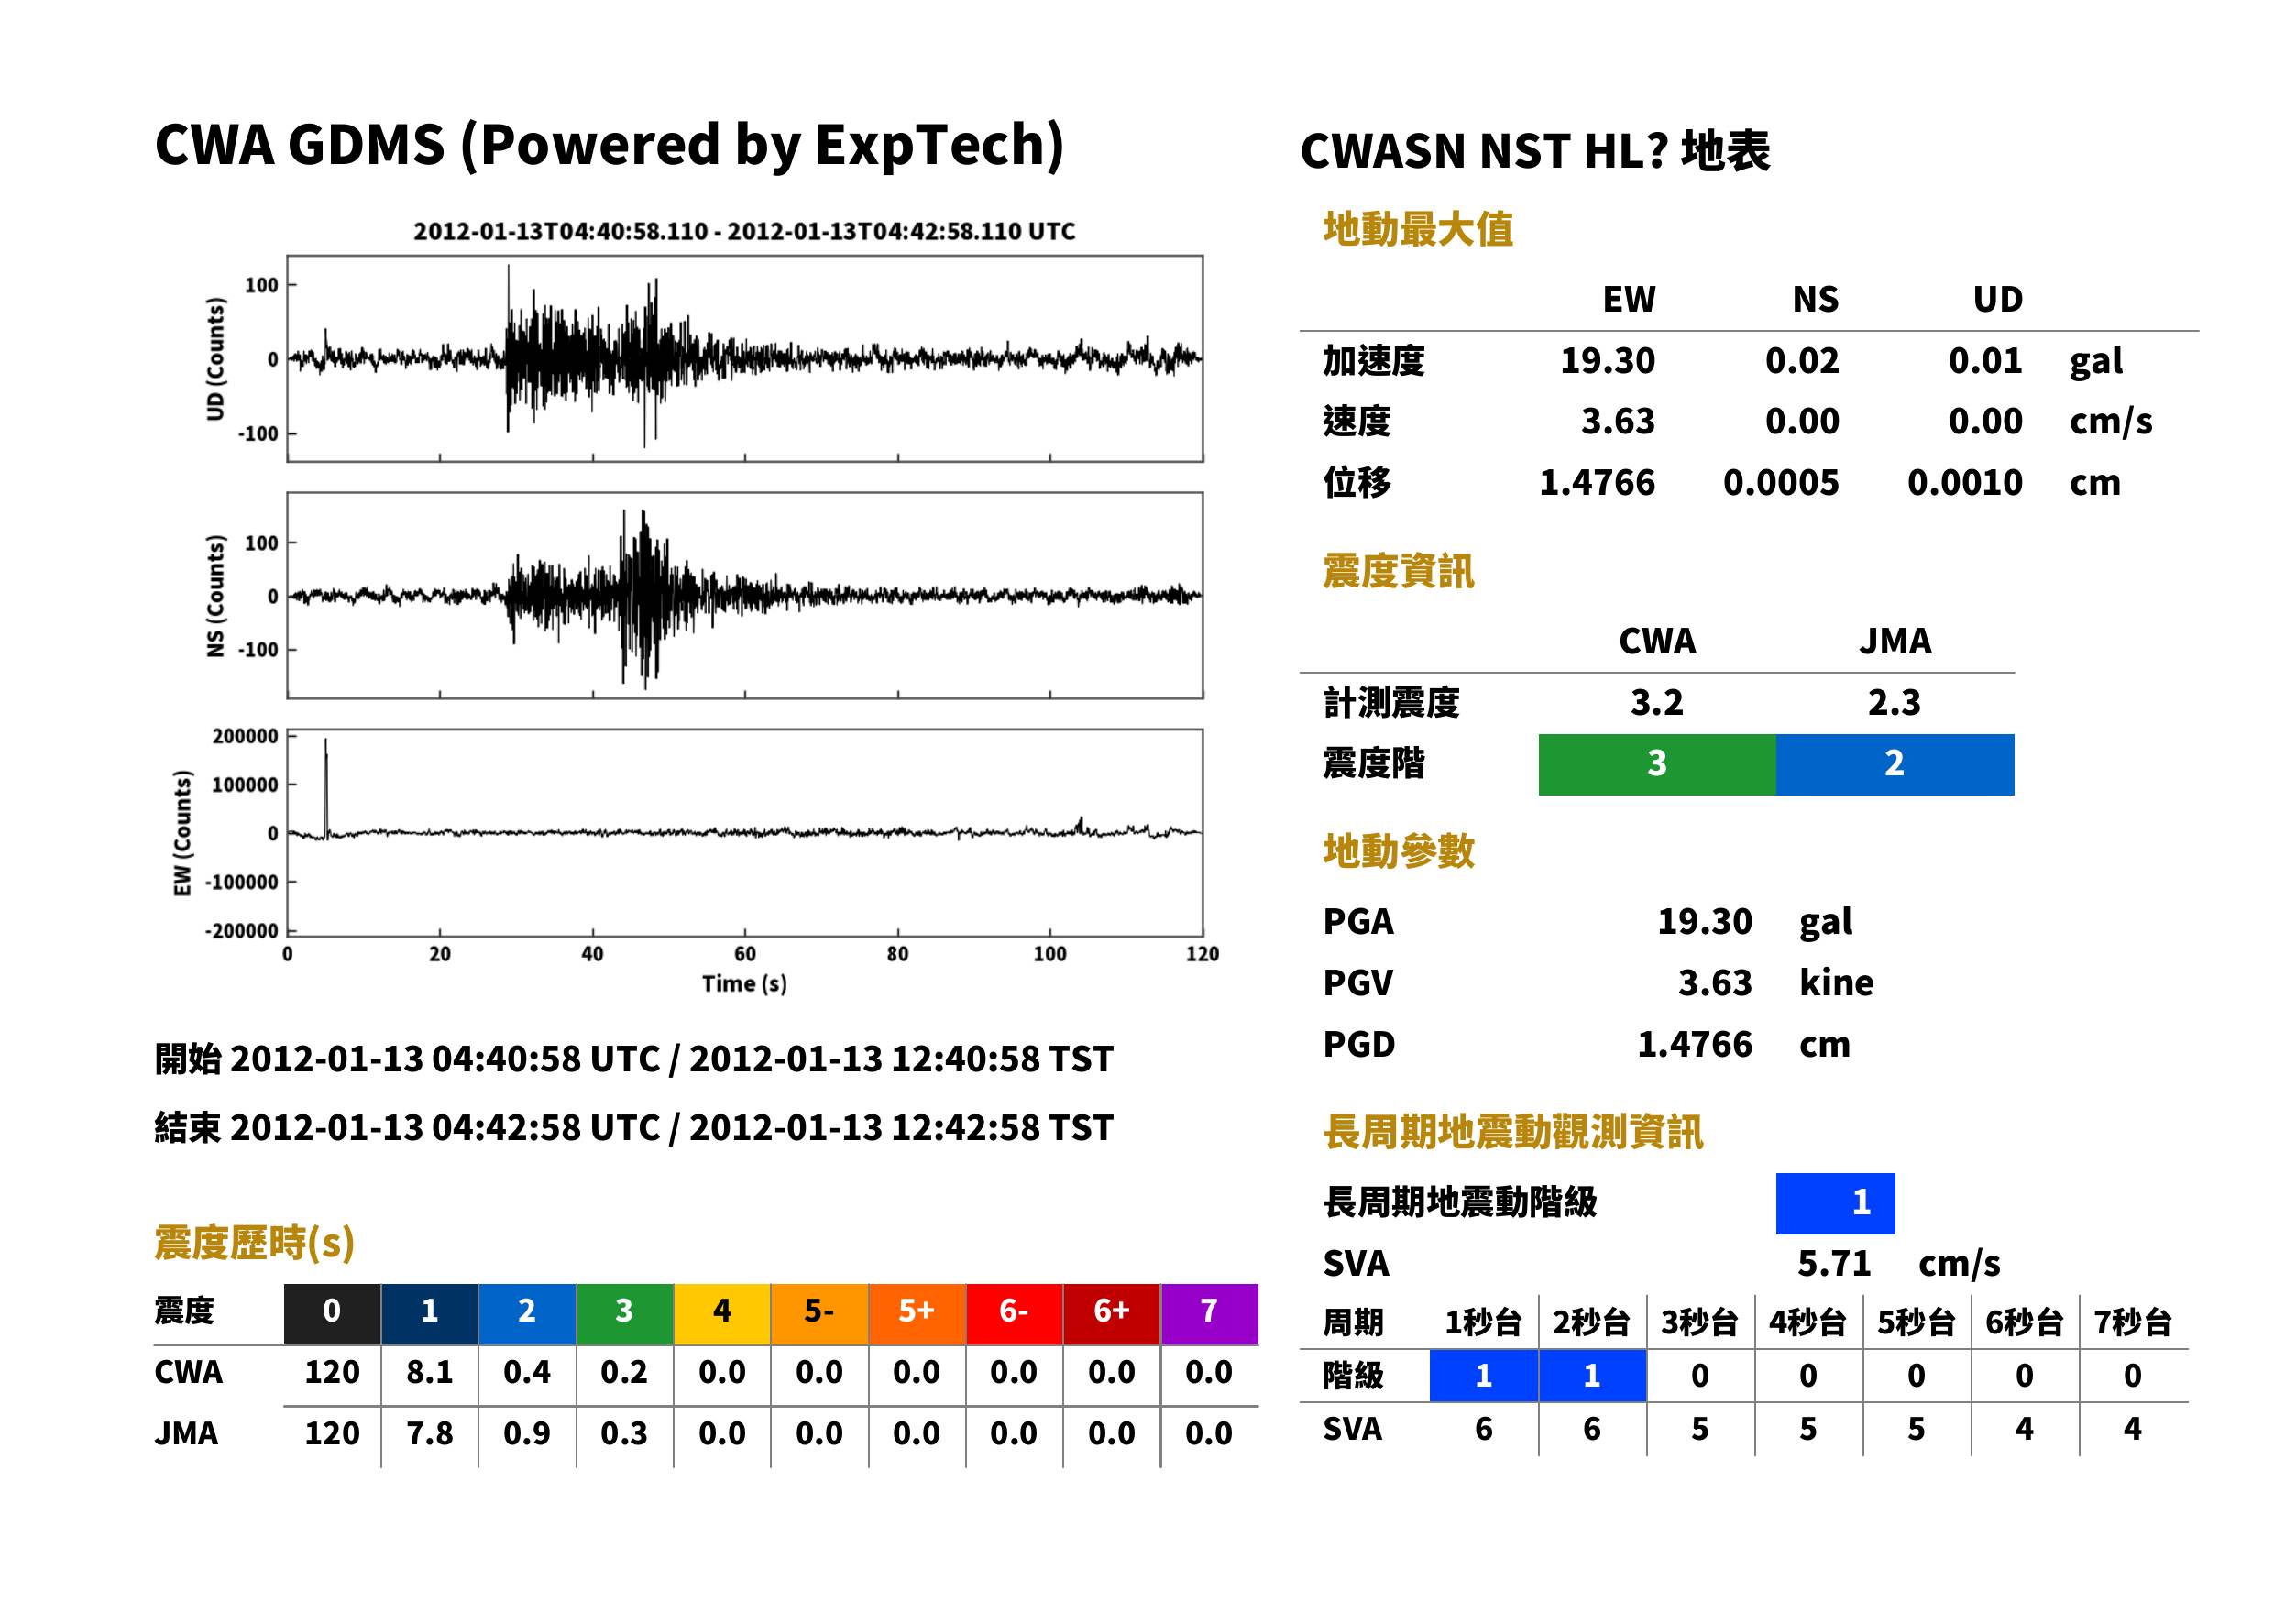Click the SVA value 5.71
The image size is (2274, 1624).
coord(1834,1264)
